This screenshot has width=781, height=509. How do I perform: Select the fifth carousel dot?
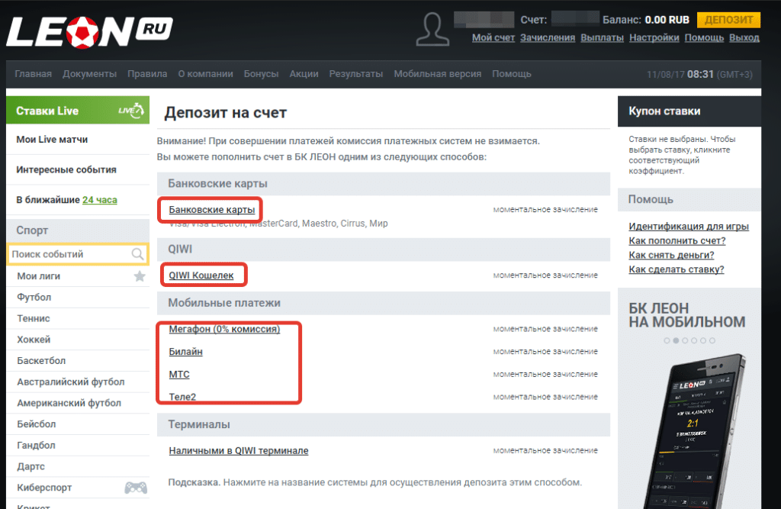point(702,340)
